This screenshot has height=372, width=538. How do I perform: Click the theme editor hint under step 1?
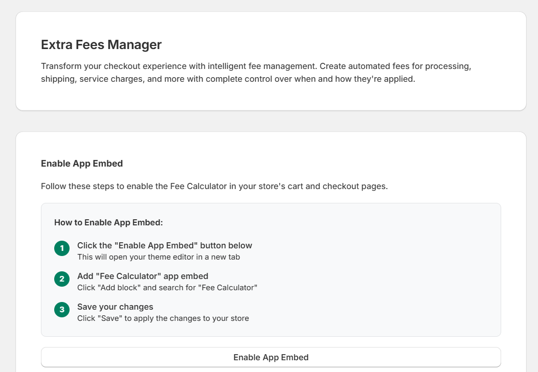pyautogui.click(x=158, y=257)
